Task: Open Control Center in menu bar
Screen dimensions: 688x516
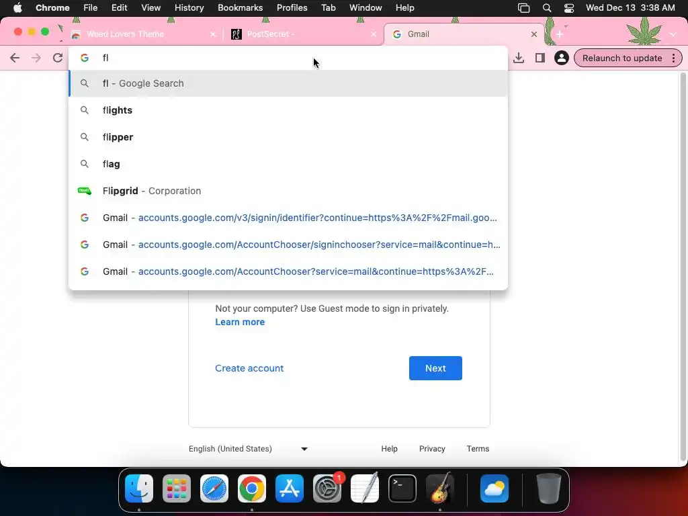Action: point(569,8)
